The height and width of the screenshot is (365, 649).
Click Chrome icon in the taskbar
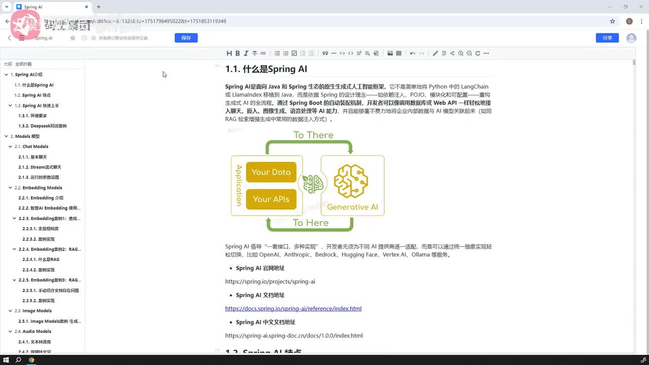tap(31, 360)
